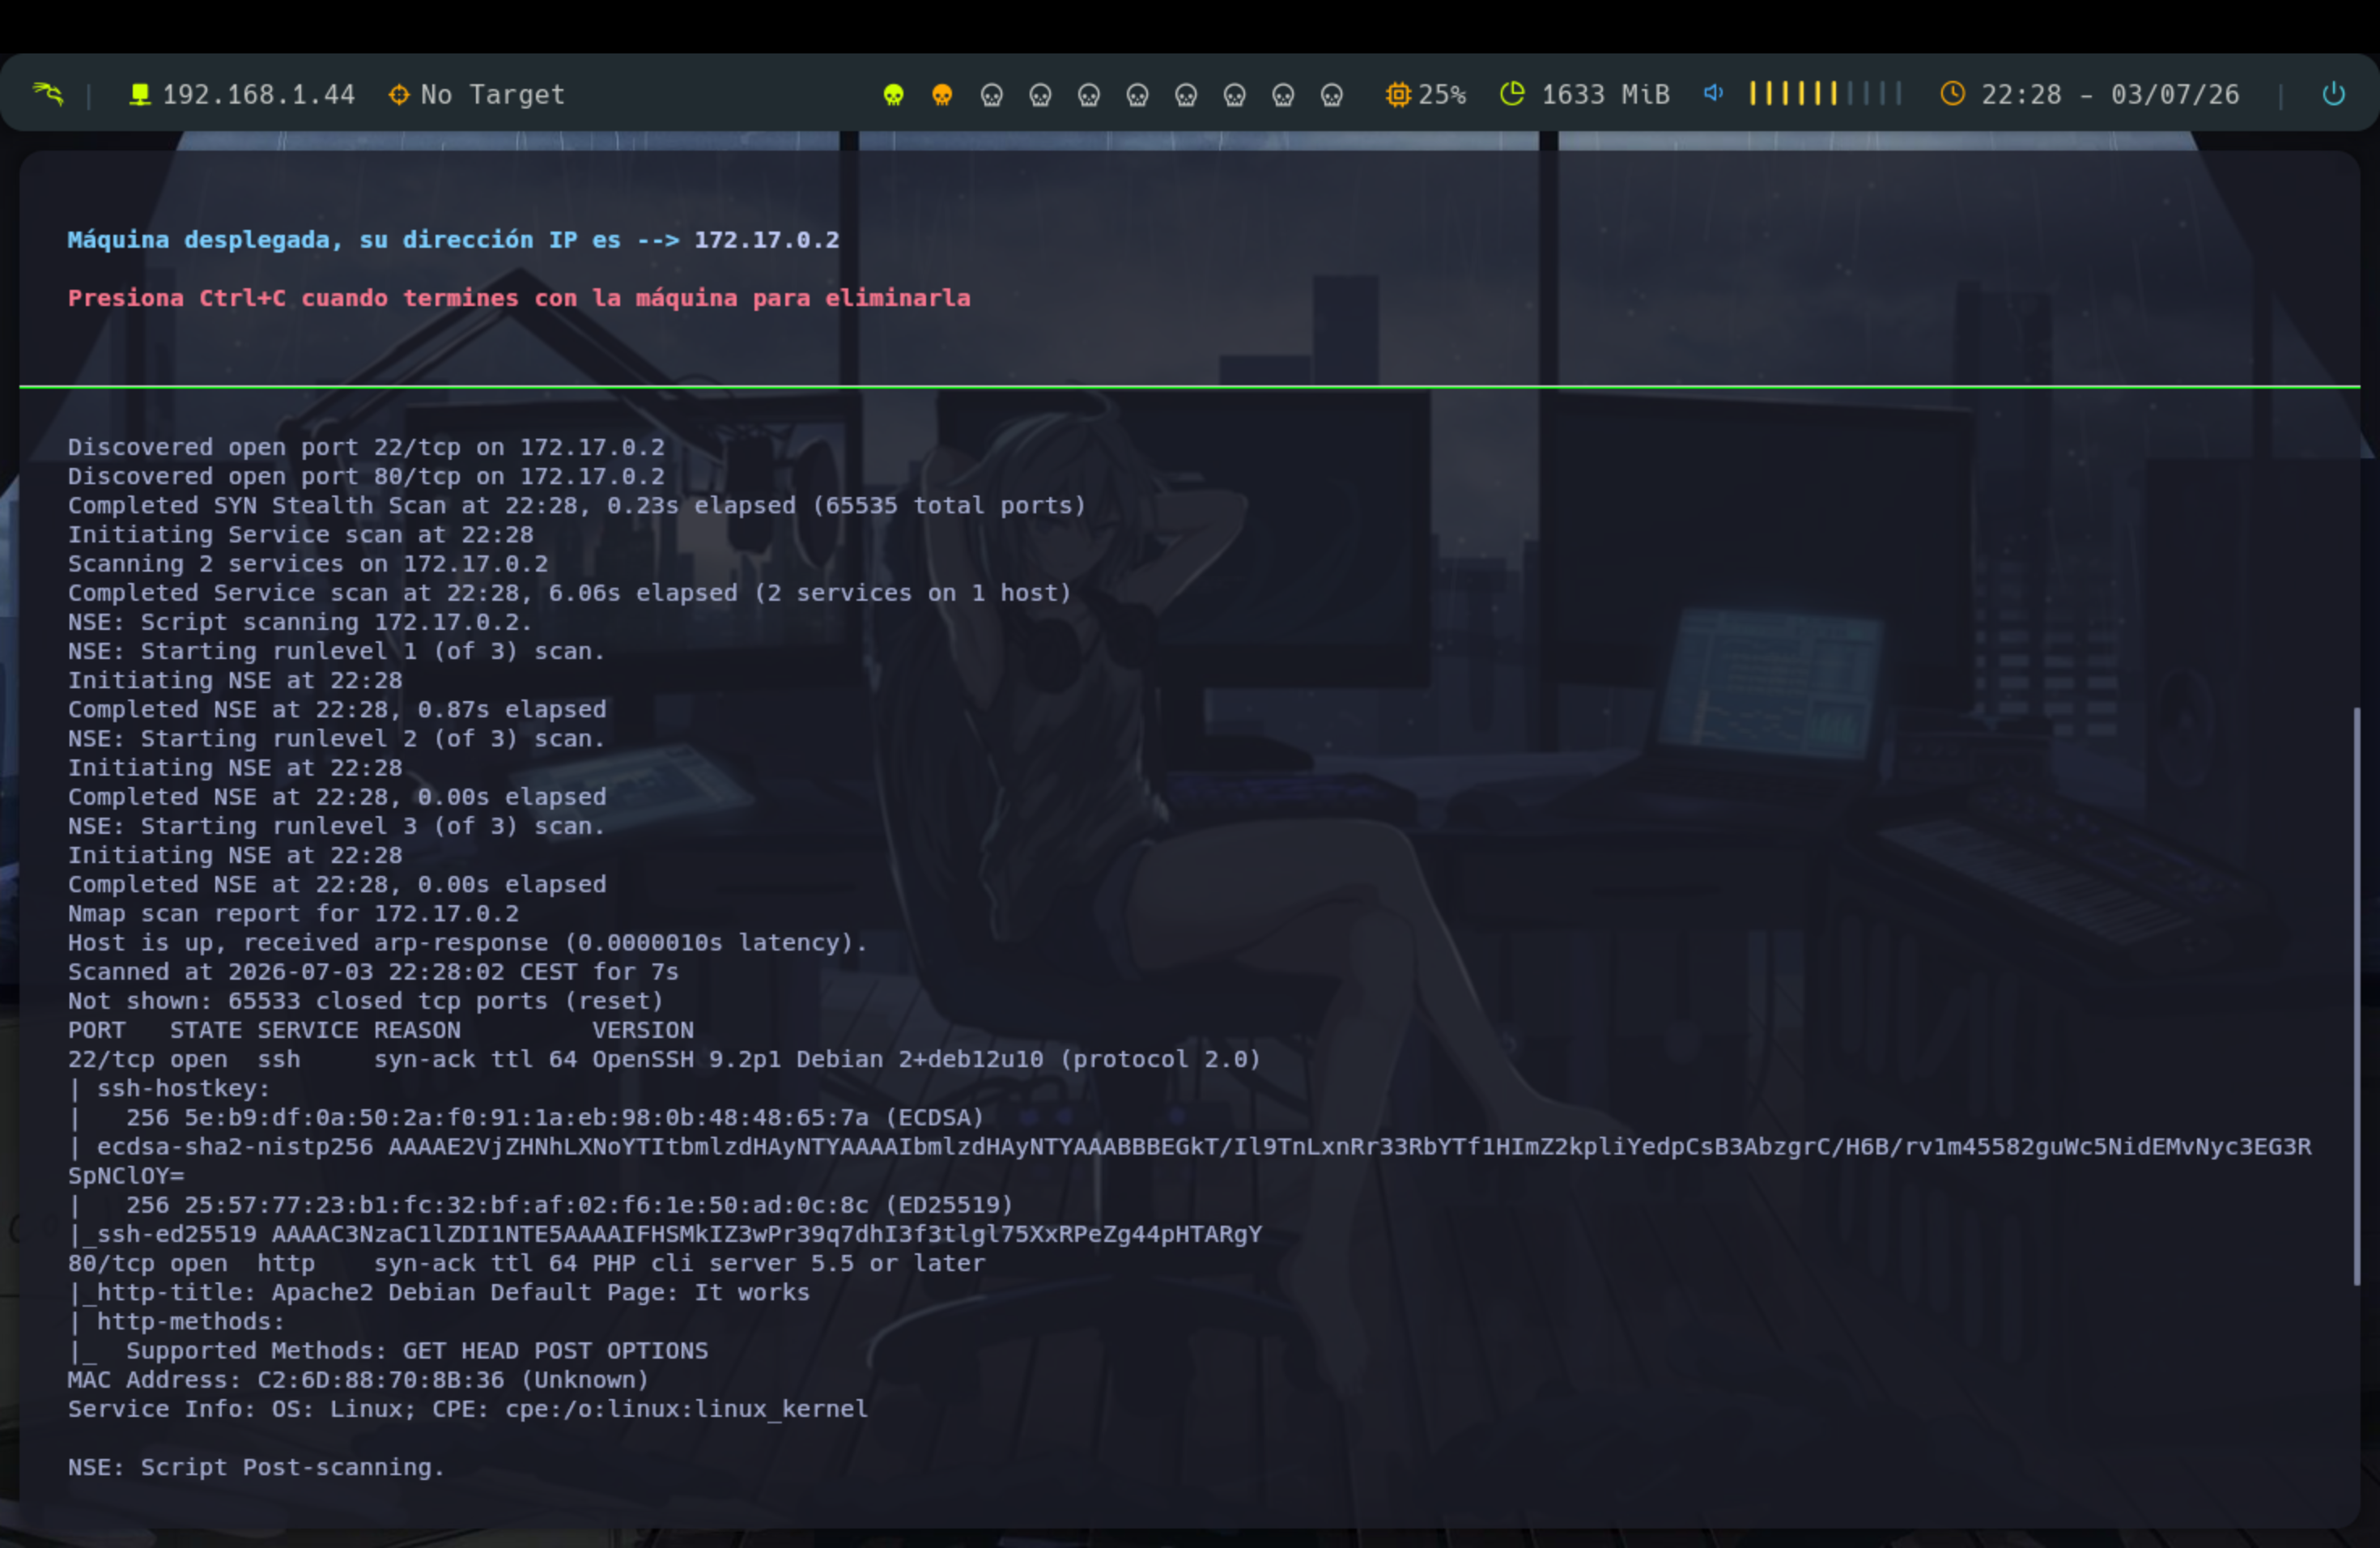Switch to the second orange skull workspace
Viewport: 2380px width, 1548px height.
click(x=942, y=95)
